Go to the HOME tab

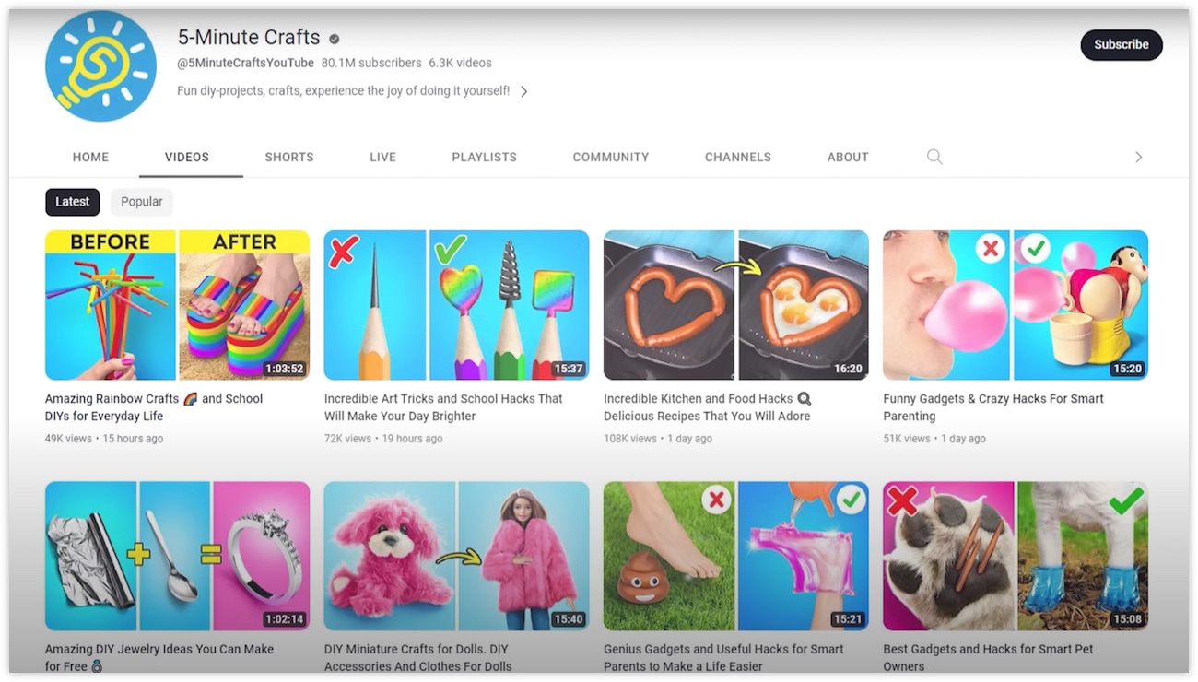pyautogui.click(x=90, y=157)
